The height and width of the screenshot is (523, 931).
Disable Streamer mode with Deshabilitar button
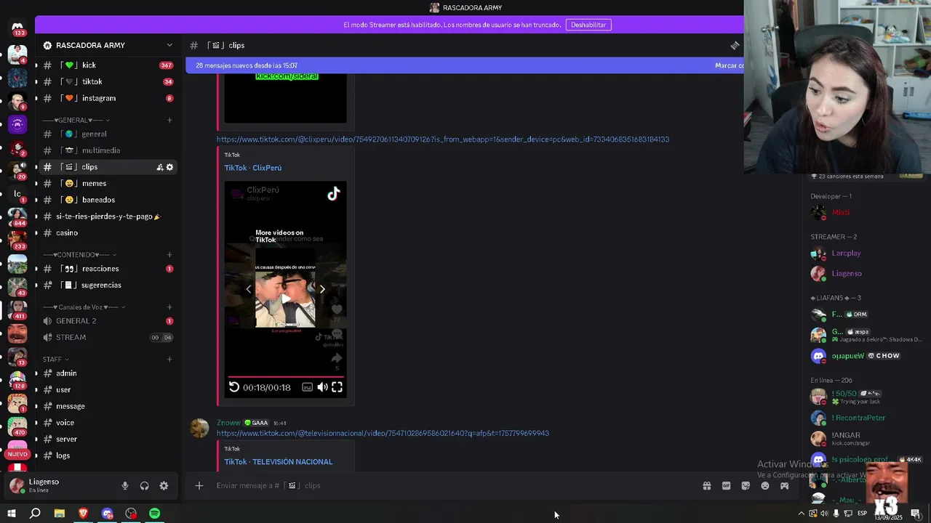588,25
